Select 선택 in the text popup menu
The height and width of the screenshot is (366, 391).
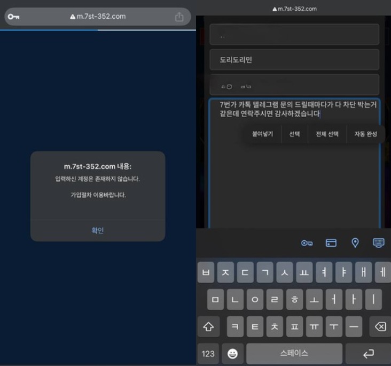pyautogui.click(x=294, y=134)
